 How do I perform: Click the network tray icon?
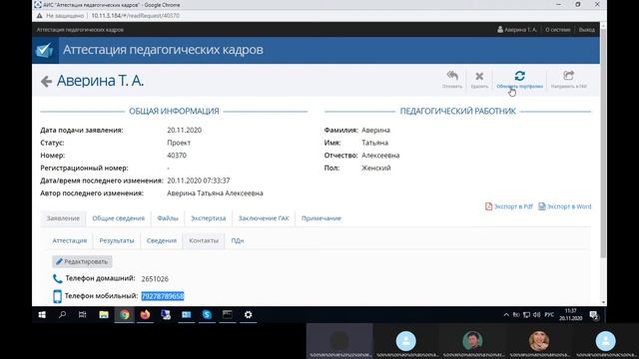click(526, 315)
